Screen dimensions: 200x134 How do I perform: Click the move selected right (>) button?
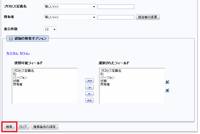coord(89,87)
